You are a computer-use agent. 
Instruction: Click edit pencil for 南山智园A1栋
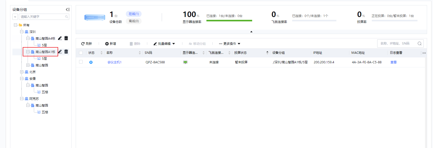60,51
